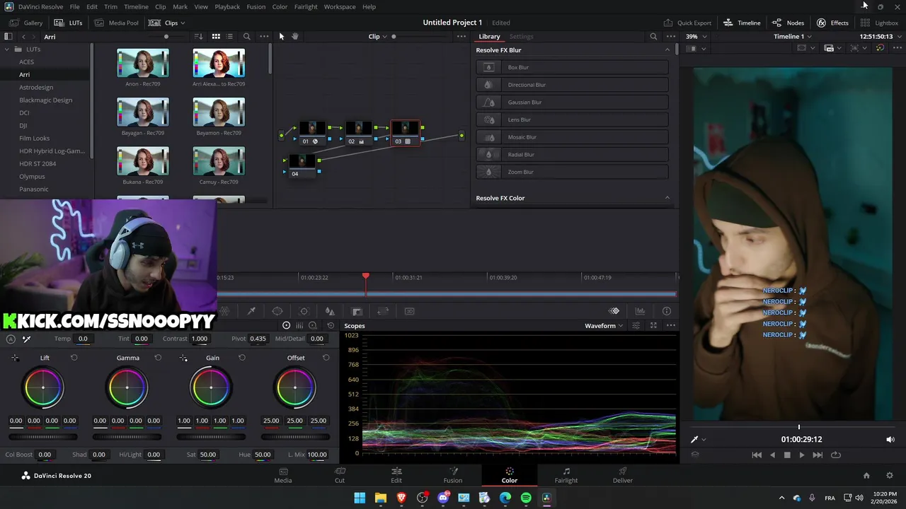906x509 pixels.
Task: Select the ACES LUT folder
Action: 26,62
